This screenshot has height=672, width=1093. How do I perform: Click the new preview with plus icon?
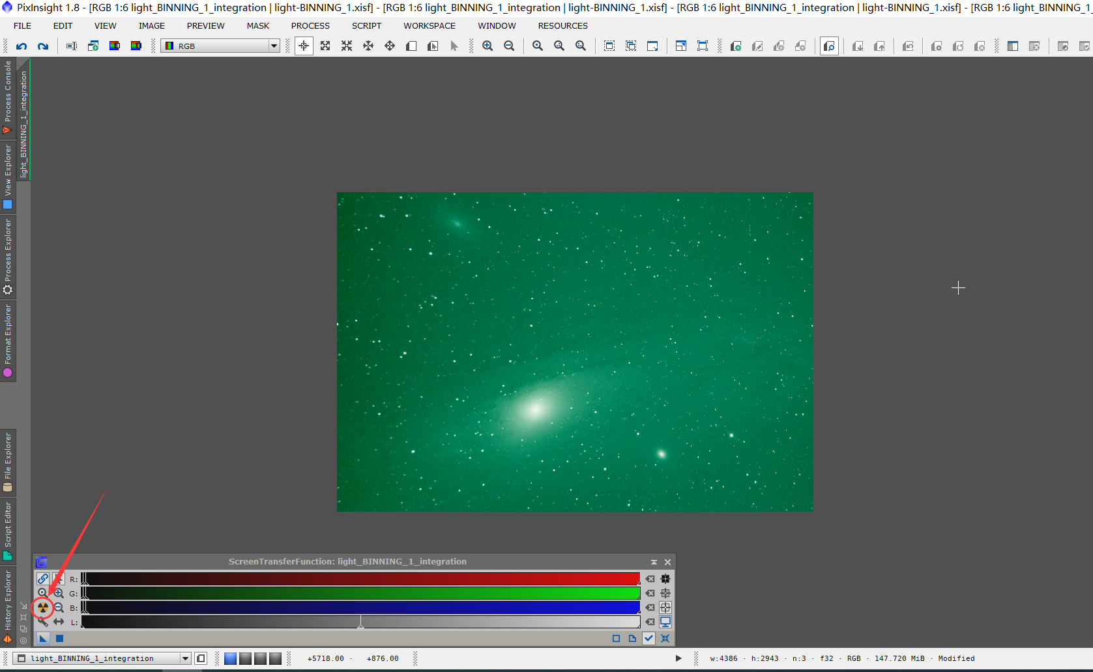coord(736,46)
